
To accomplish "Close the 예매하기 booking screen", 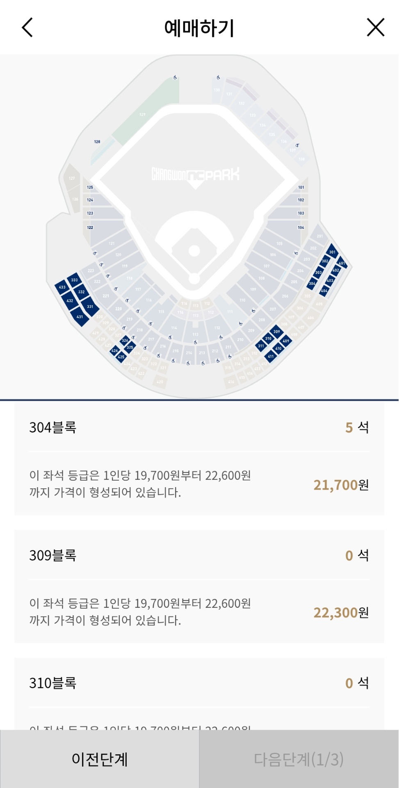I will click(x=375, y=28).
